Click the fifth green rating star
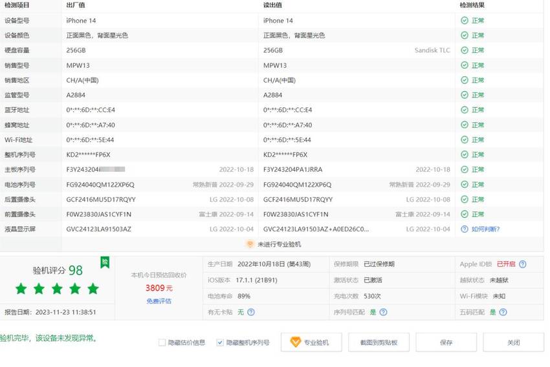This screenshot has height=367, width=550. point(93,289)
